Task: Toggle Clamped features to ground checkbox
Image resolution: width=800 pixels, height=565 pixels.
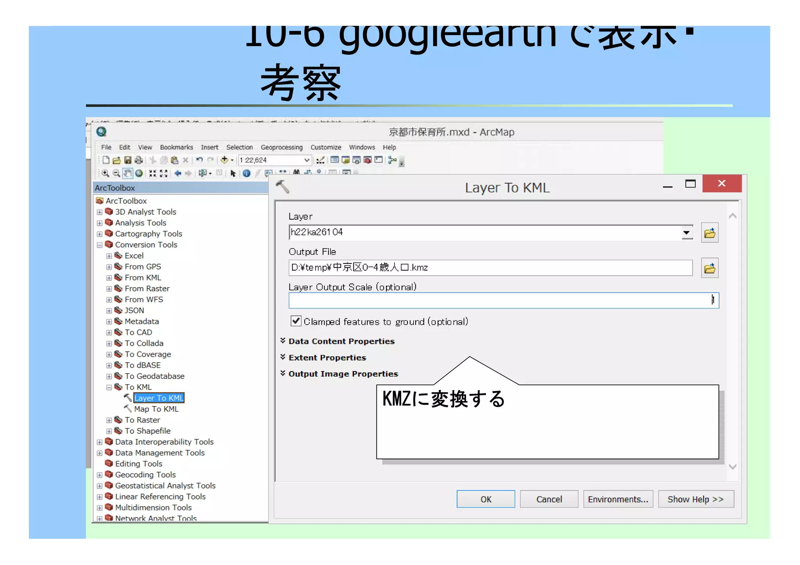Action: pyautogui.click(x=296, y=321)
